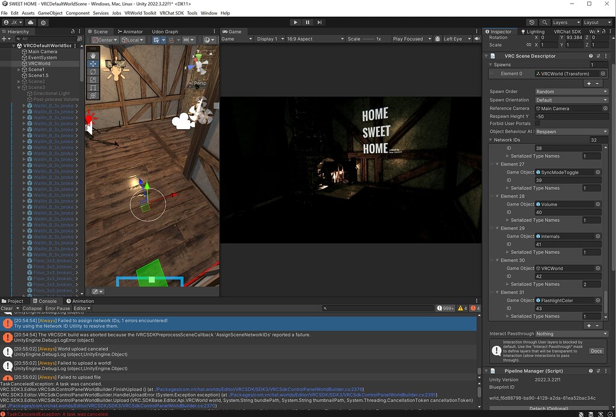Toggle Error Pause in Console

(x=58, y=308)
